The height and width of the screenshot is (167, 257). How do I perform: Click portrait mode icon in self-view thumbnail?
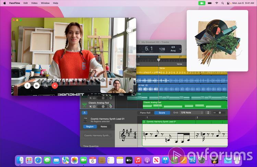(131, 90)
